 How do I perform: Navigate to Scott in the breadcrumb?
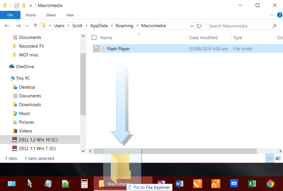pos(77,26)
